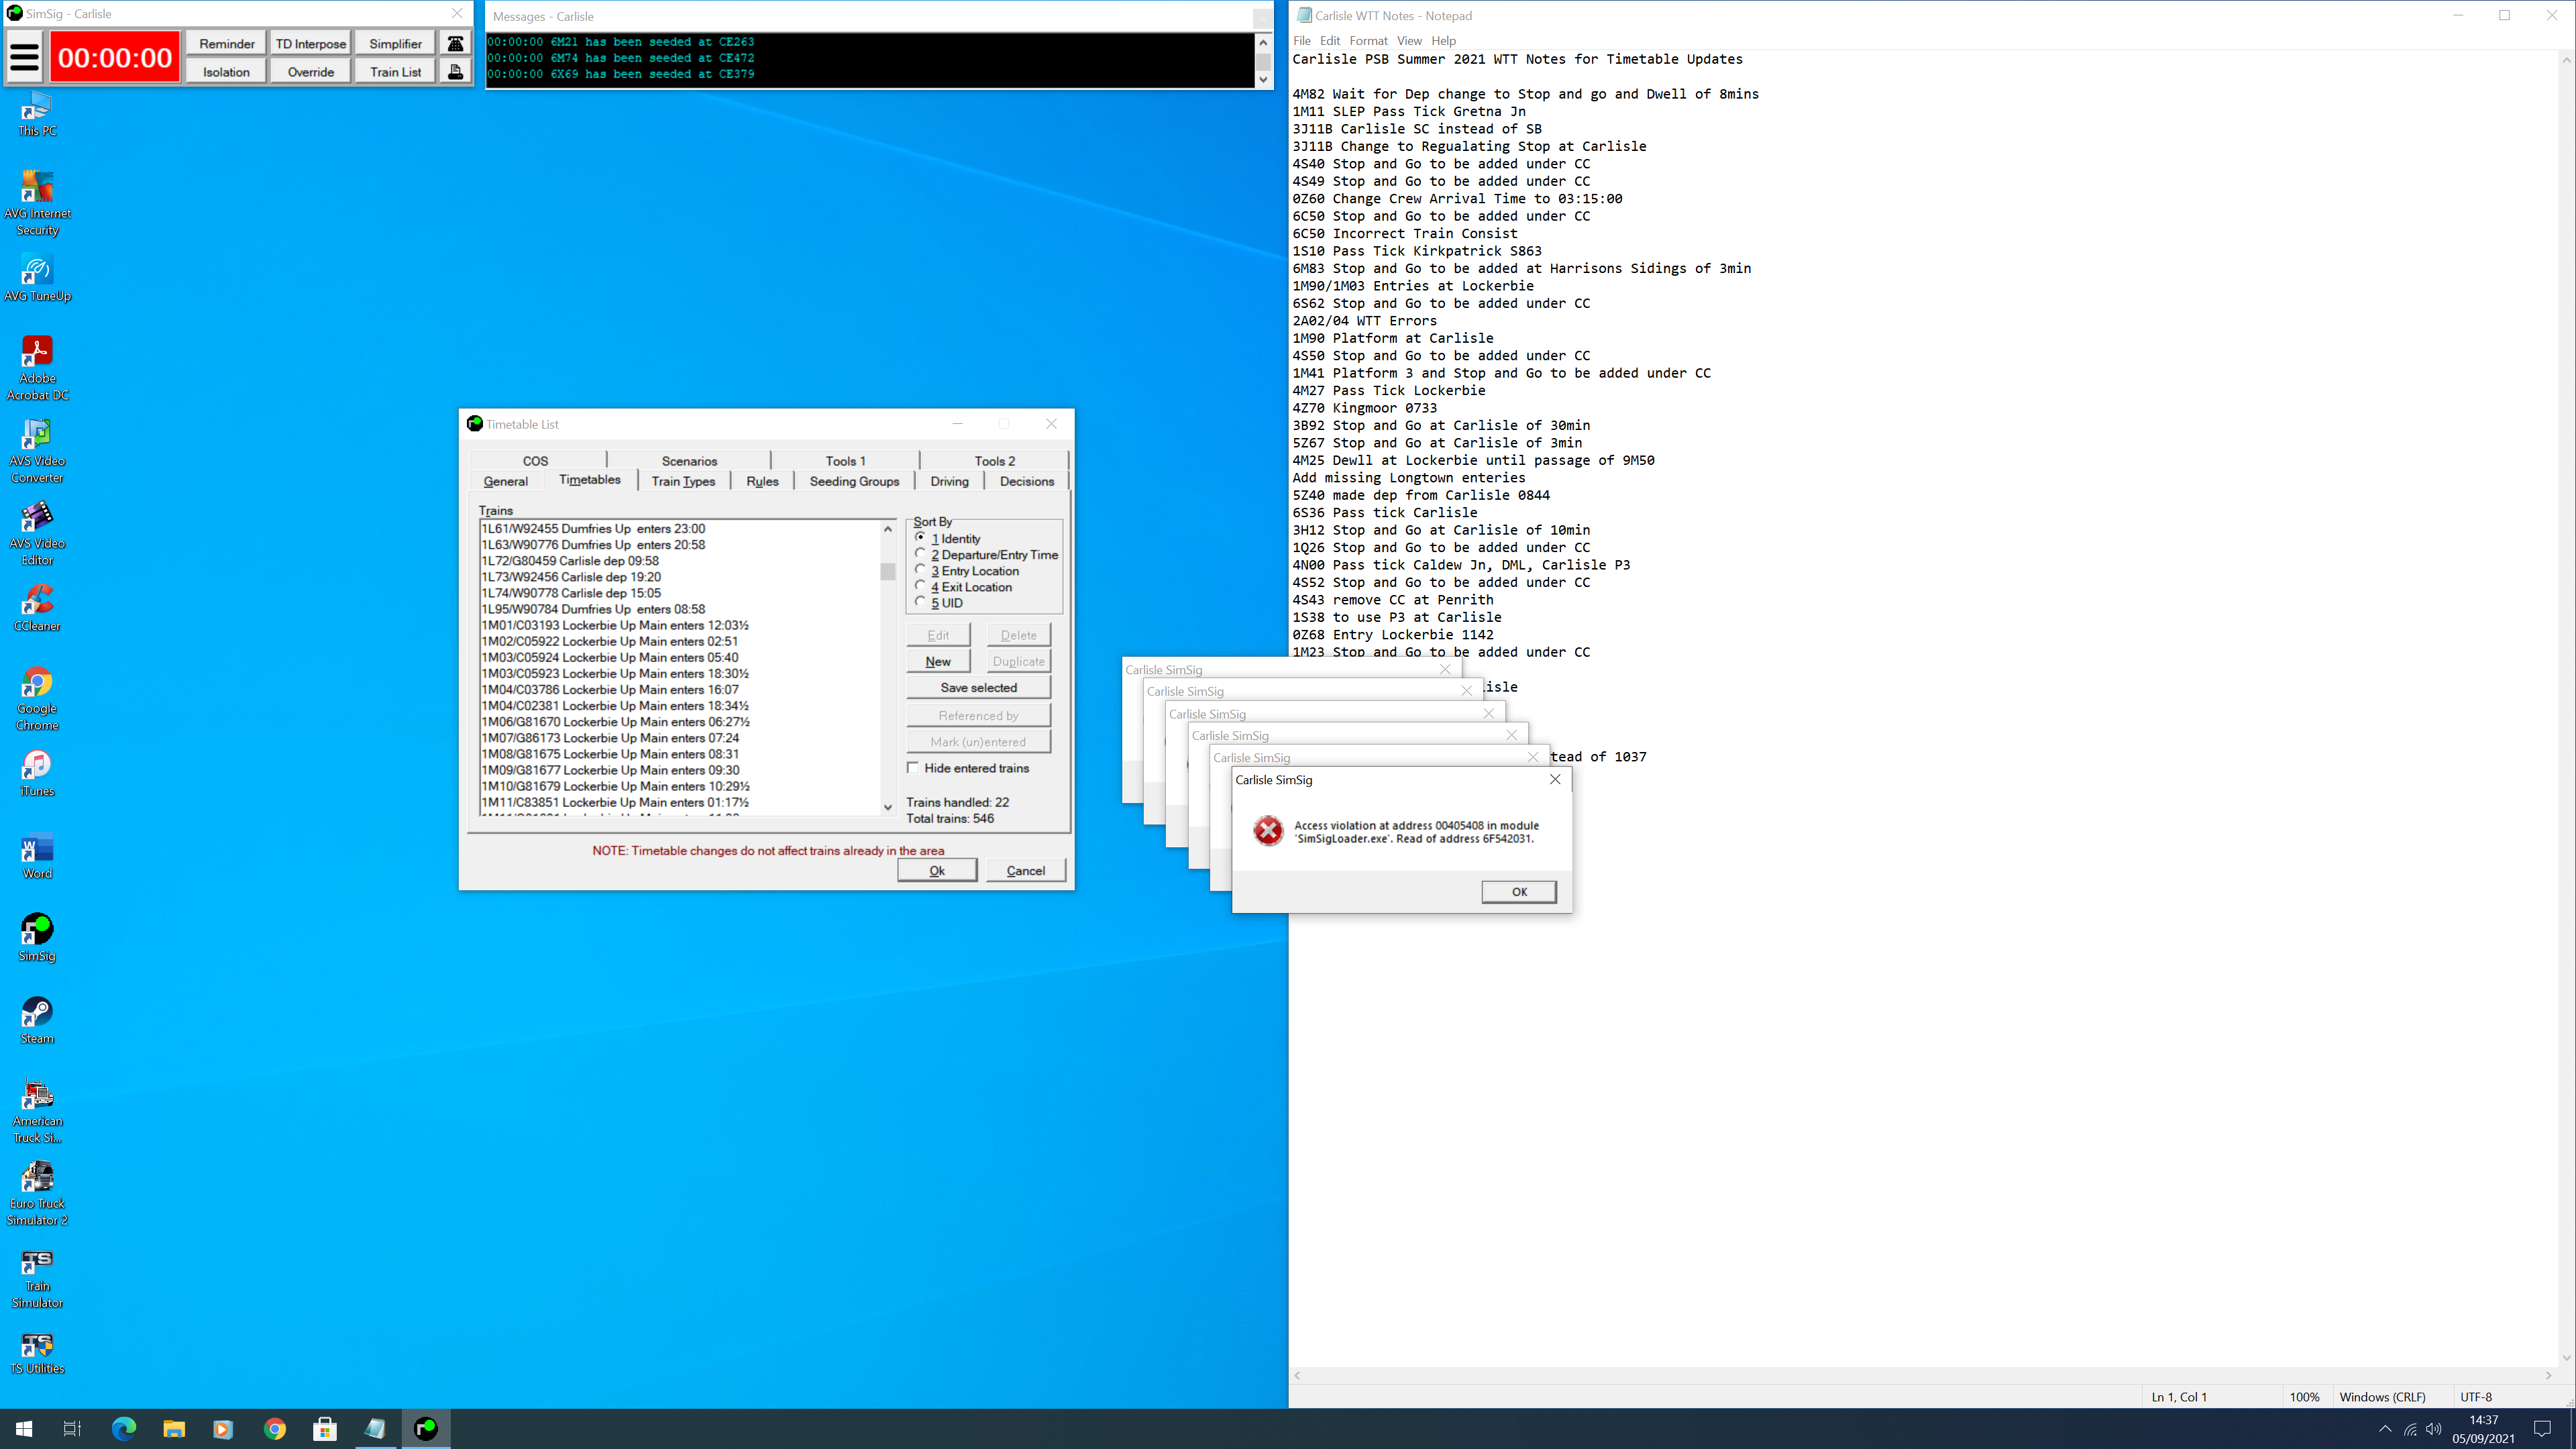The height and width of the screenshot is (1449, 2576).
Task: Open the Seeding Groups tab
Action: tap(854, 481)
